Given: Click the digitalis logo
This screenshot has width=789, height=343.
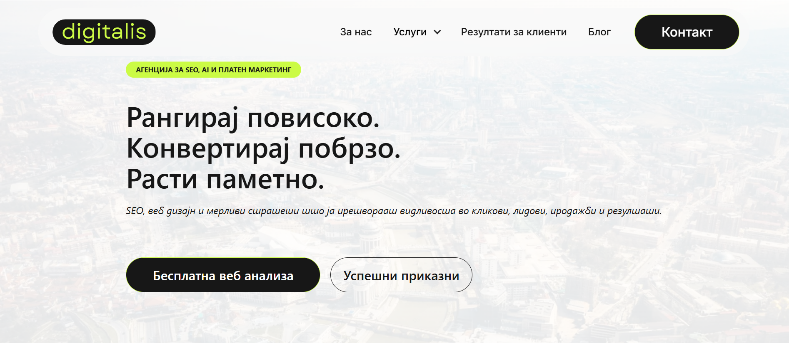Looking at the screenshot, I should (x=104, y=32).
